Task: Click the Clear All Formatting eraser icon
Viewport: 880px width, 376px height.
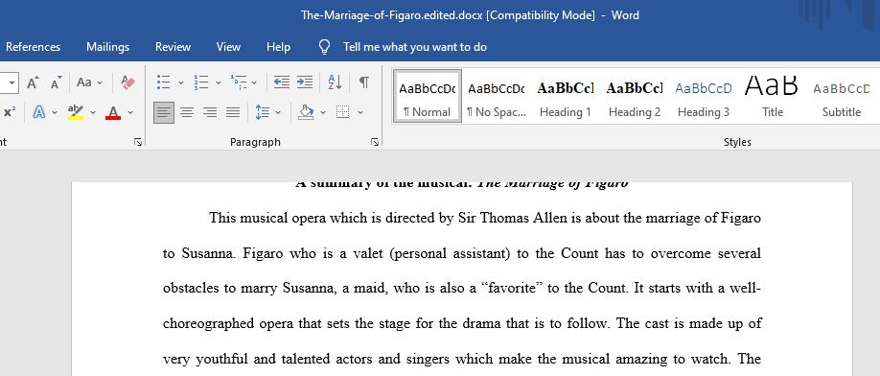Action: tap(127, 83)
